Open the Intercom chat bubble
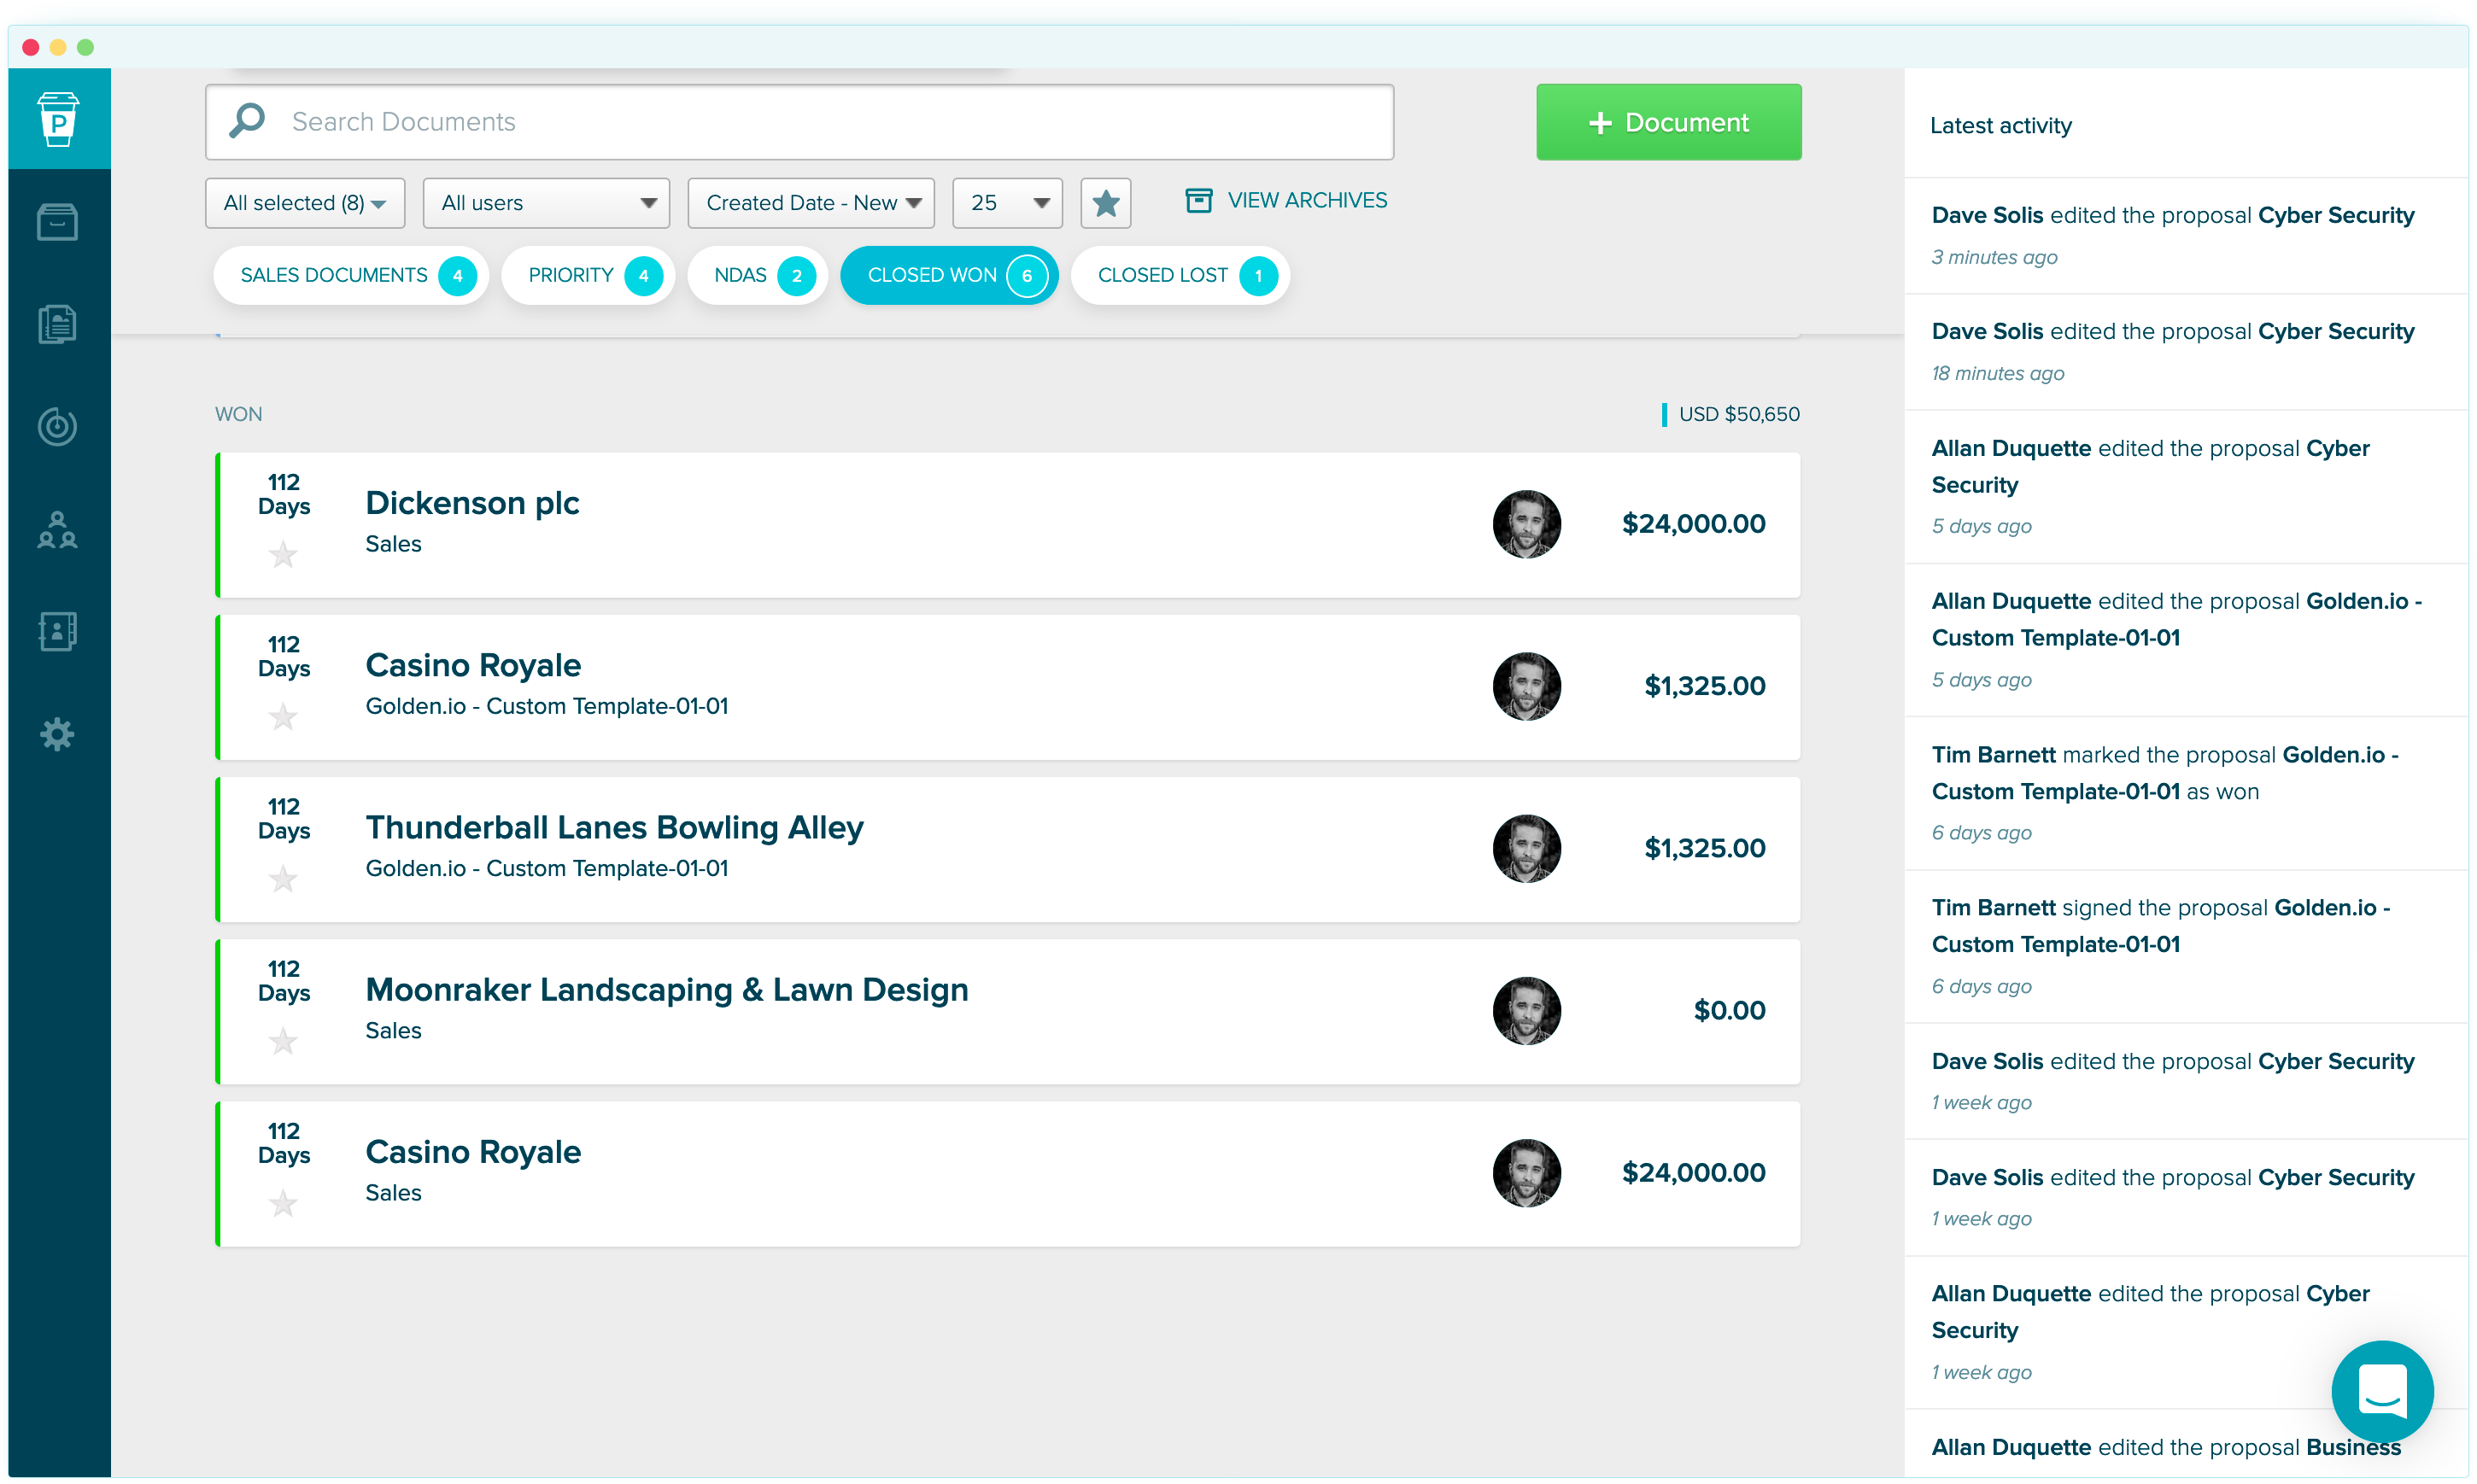 tap(2383, 1392)
